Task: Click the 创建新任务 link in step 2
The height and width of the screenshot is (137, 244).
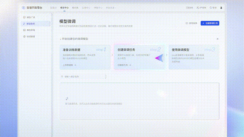Action: click(124, 65)
